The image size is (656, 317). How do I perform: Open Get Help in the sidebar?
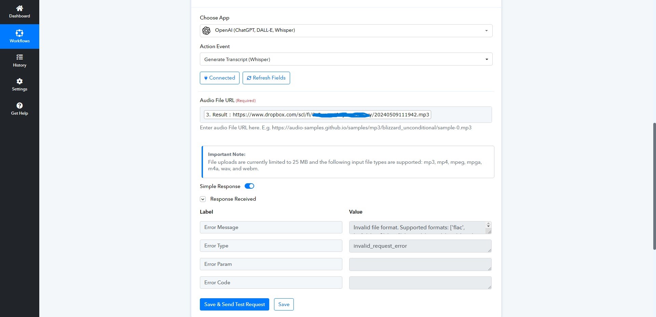(19, 109)
